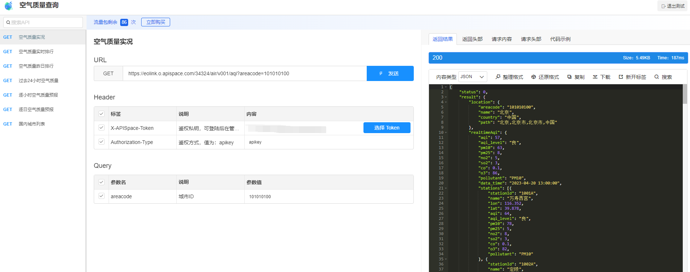Click the globe logo next to 空气质量查询

[8, 6]
